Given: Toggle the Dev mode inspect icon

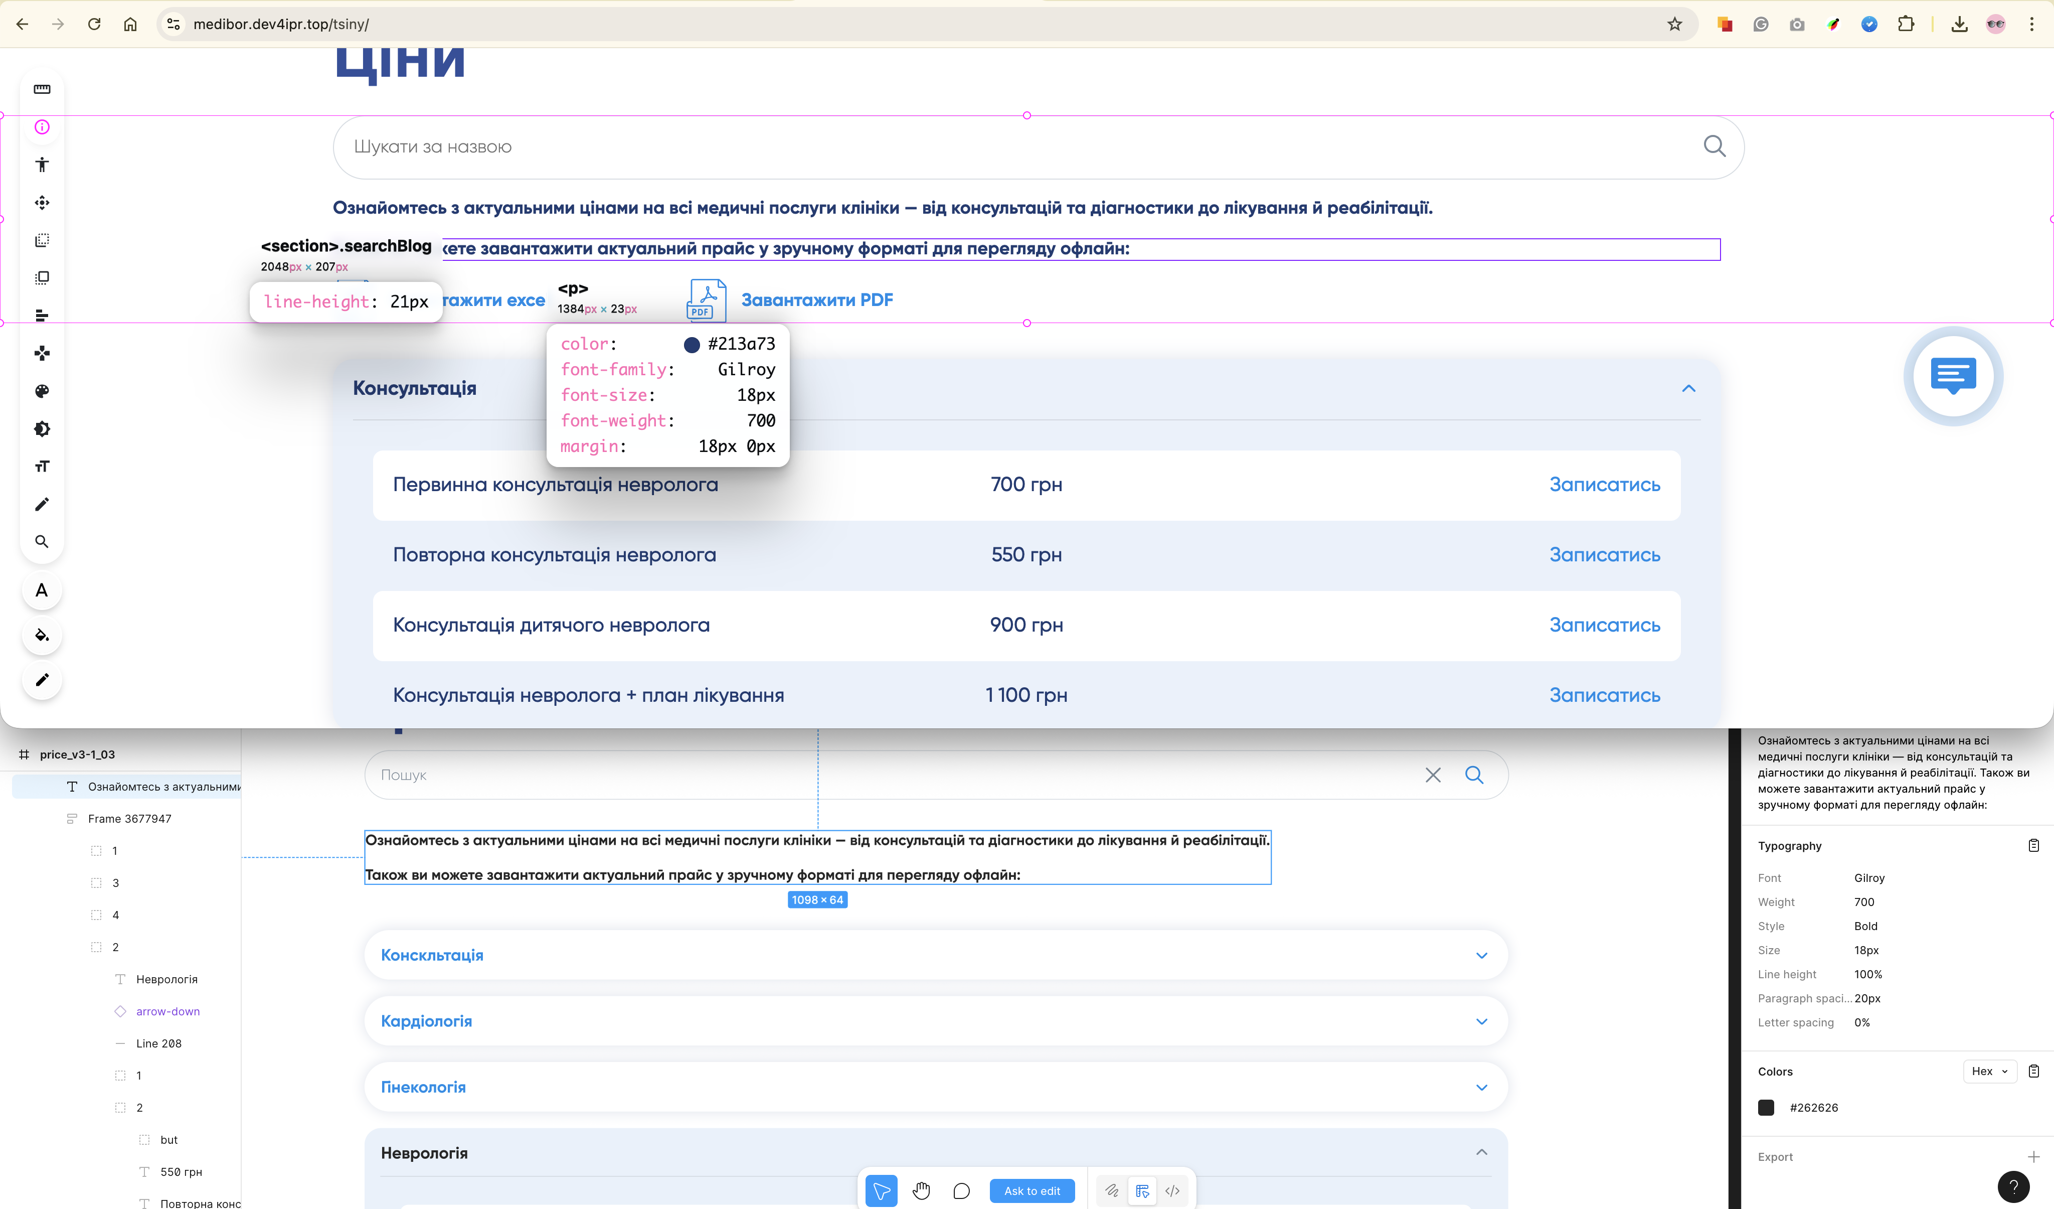Looking at the screenshot, I should click(x=1142, y=1191).
